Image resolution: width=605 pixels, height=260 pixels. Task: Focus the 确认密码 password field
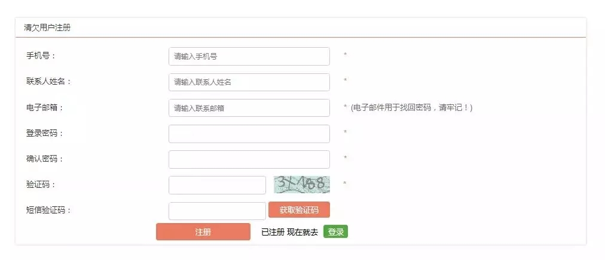click(249, 159)
